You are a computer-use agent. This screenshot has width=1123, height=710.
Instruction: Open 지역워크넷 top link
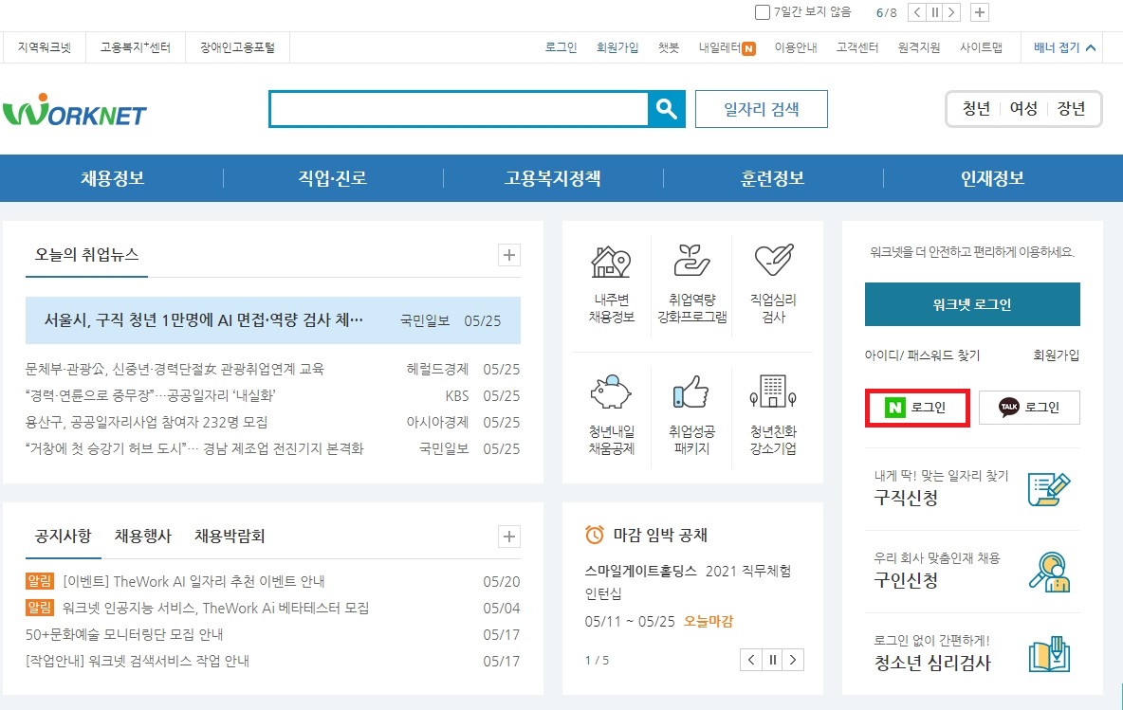click(45, 48)
